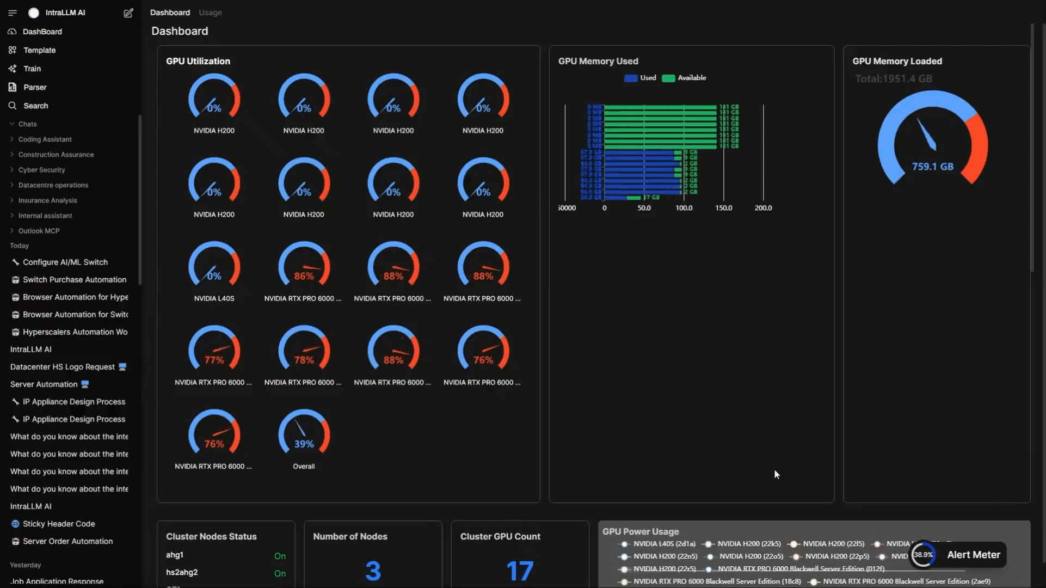Toggle the Used legend item in memory chart
1046x588 pixels.
(x=640, y=78)
